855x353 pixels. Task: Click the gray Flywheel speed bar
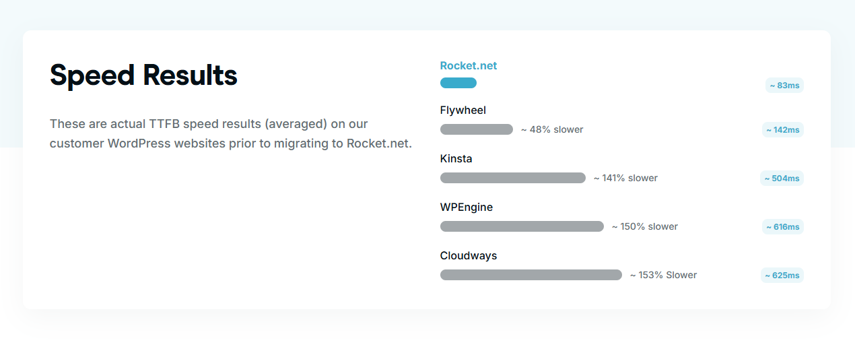pyautogui.click(x=477, y=129)
